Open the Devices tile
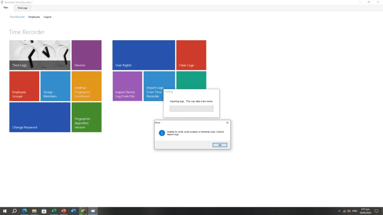 pyautogui.click(x=87, y=55)
